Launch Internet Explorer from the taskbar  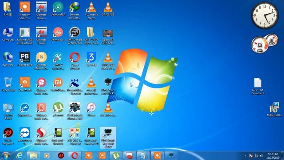pos(20,156)
